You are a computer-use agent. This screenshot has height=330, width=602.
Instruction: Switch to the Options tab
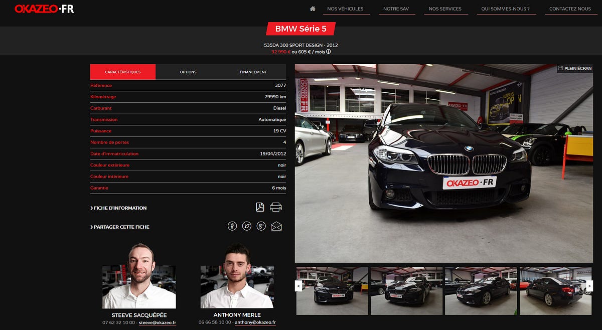(x=188, y=72)
